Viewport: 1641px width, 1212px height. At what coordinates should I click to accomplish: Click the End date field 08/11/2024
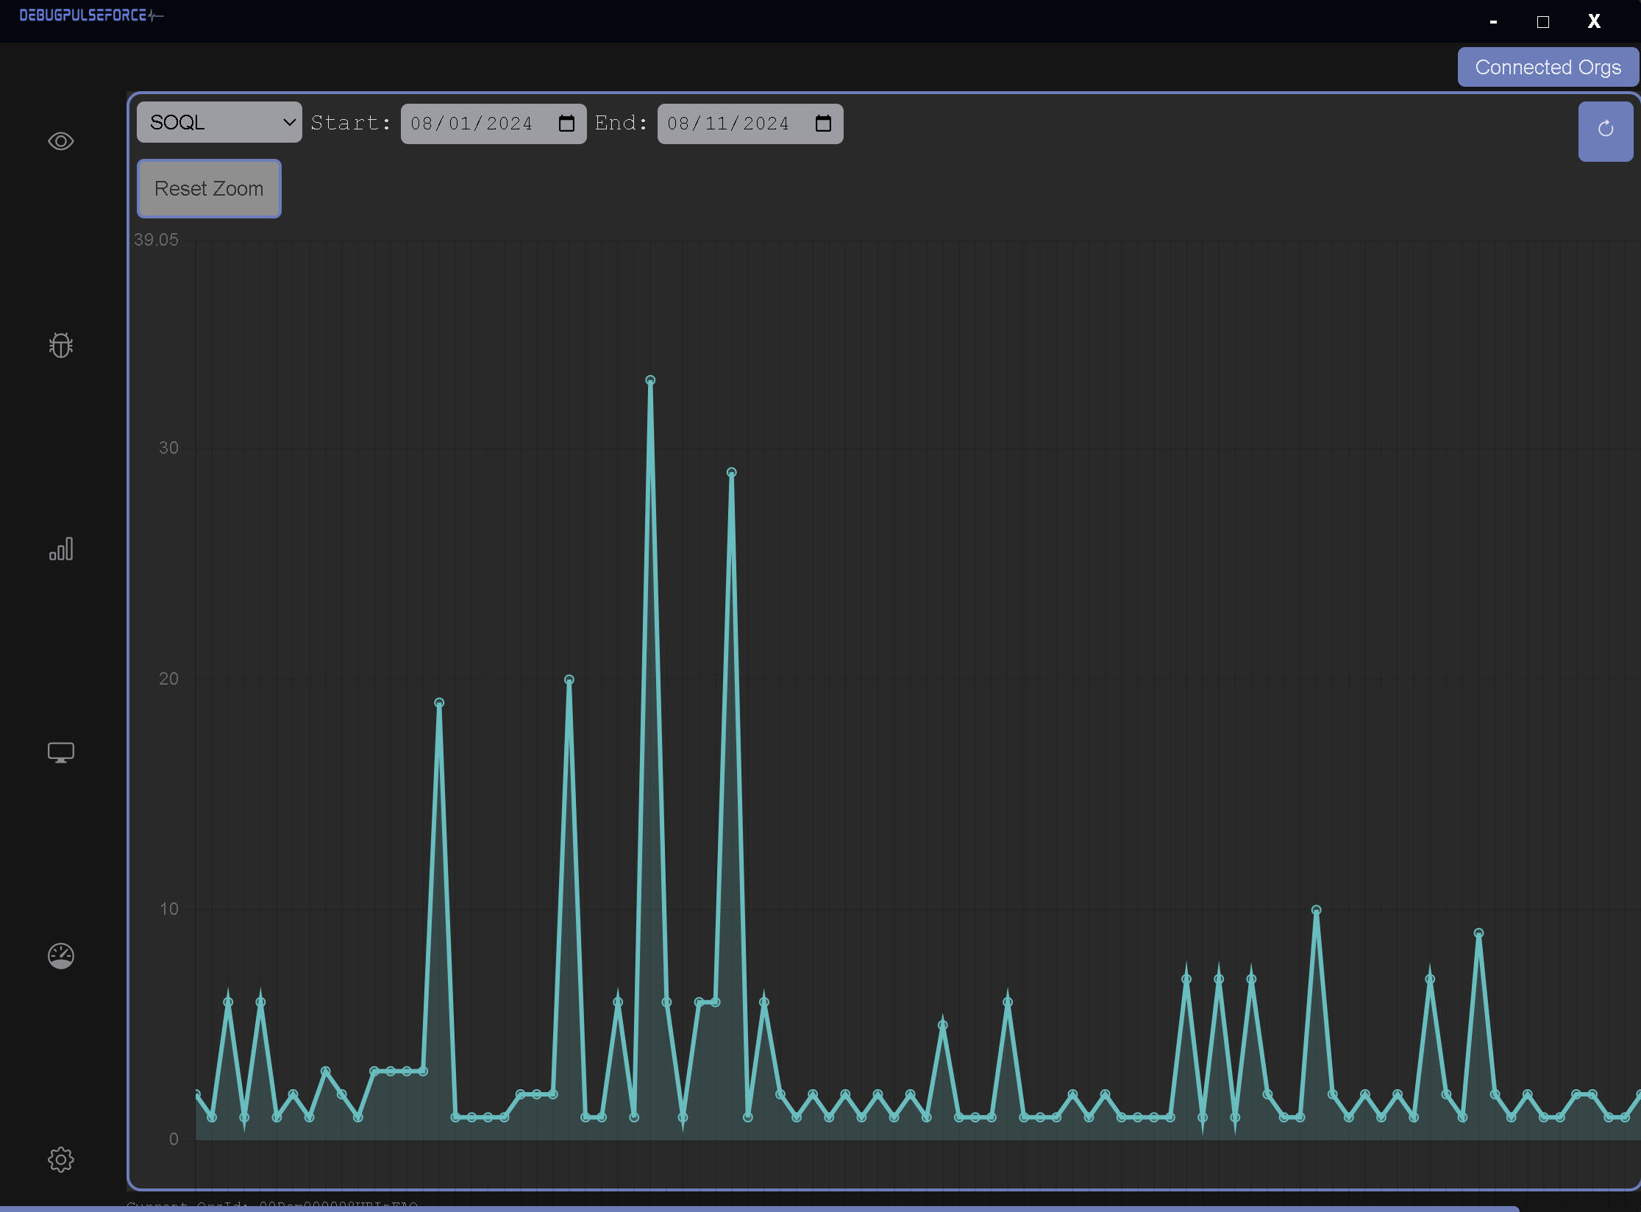728,124
